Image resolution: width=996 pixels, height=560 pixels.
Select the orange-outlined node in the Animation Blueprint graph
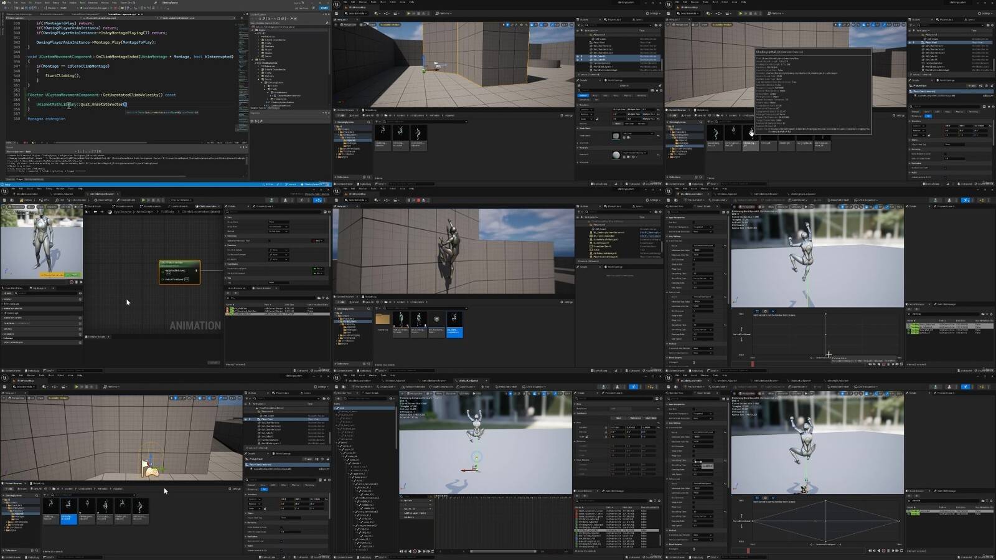[179, 272]
